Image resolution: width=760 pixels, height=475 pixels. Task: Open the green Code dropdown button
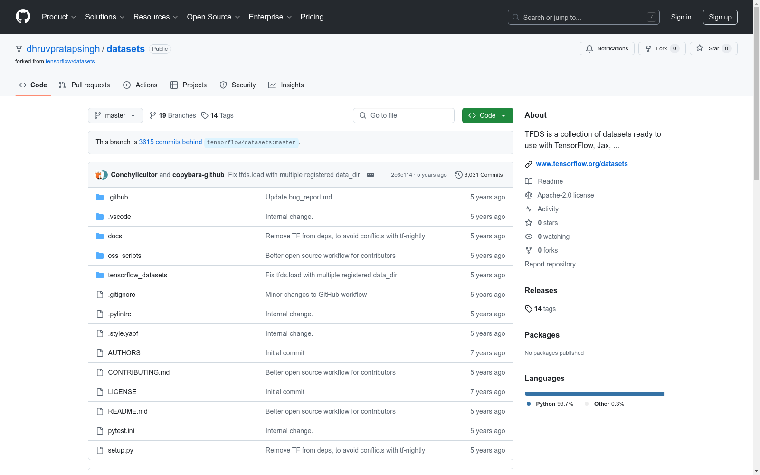pyautogui.click(x=488, y=115)
